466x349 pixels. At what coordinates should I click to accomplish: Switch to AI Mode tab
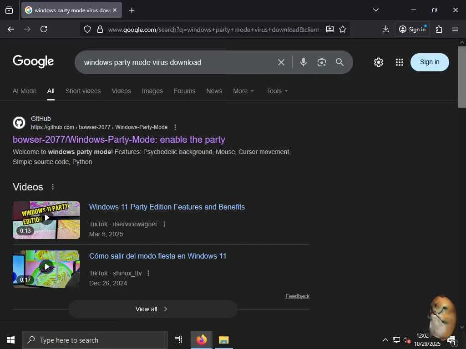click(x=25, y=91)
